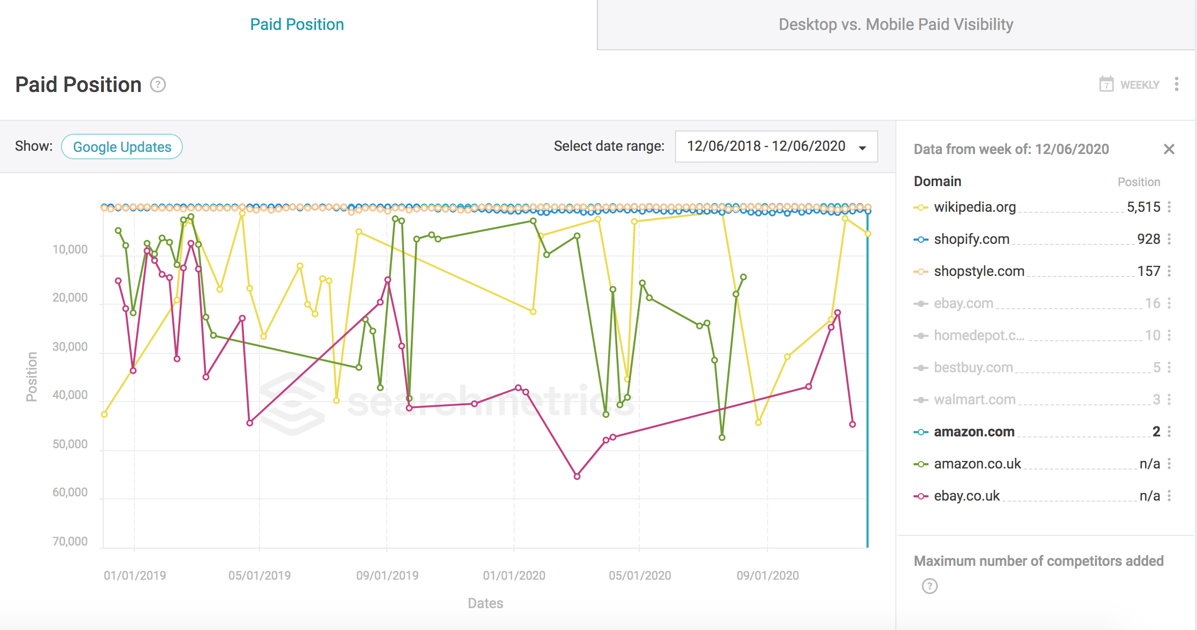Image resolution: width=1197 pixels, height=630 pixels.
Task: Show the walmart.com series
Action: tap(975, 399)
